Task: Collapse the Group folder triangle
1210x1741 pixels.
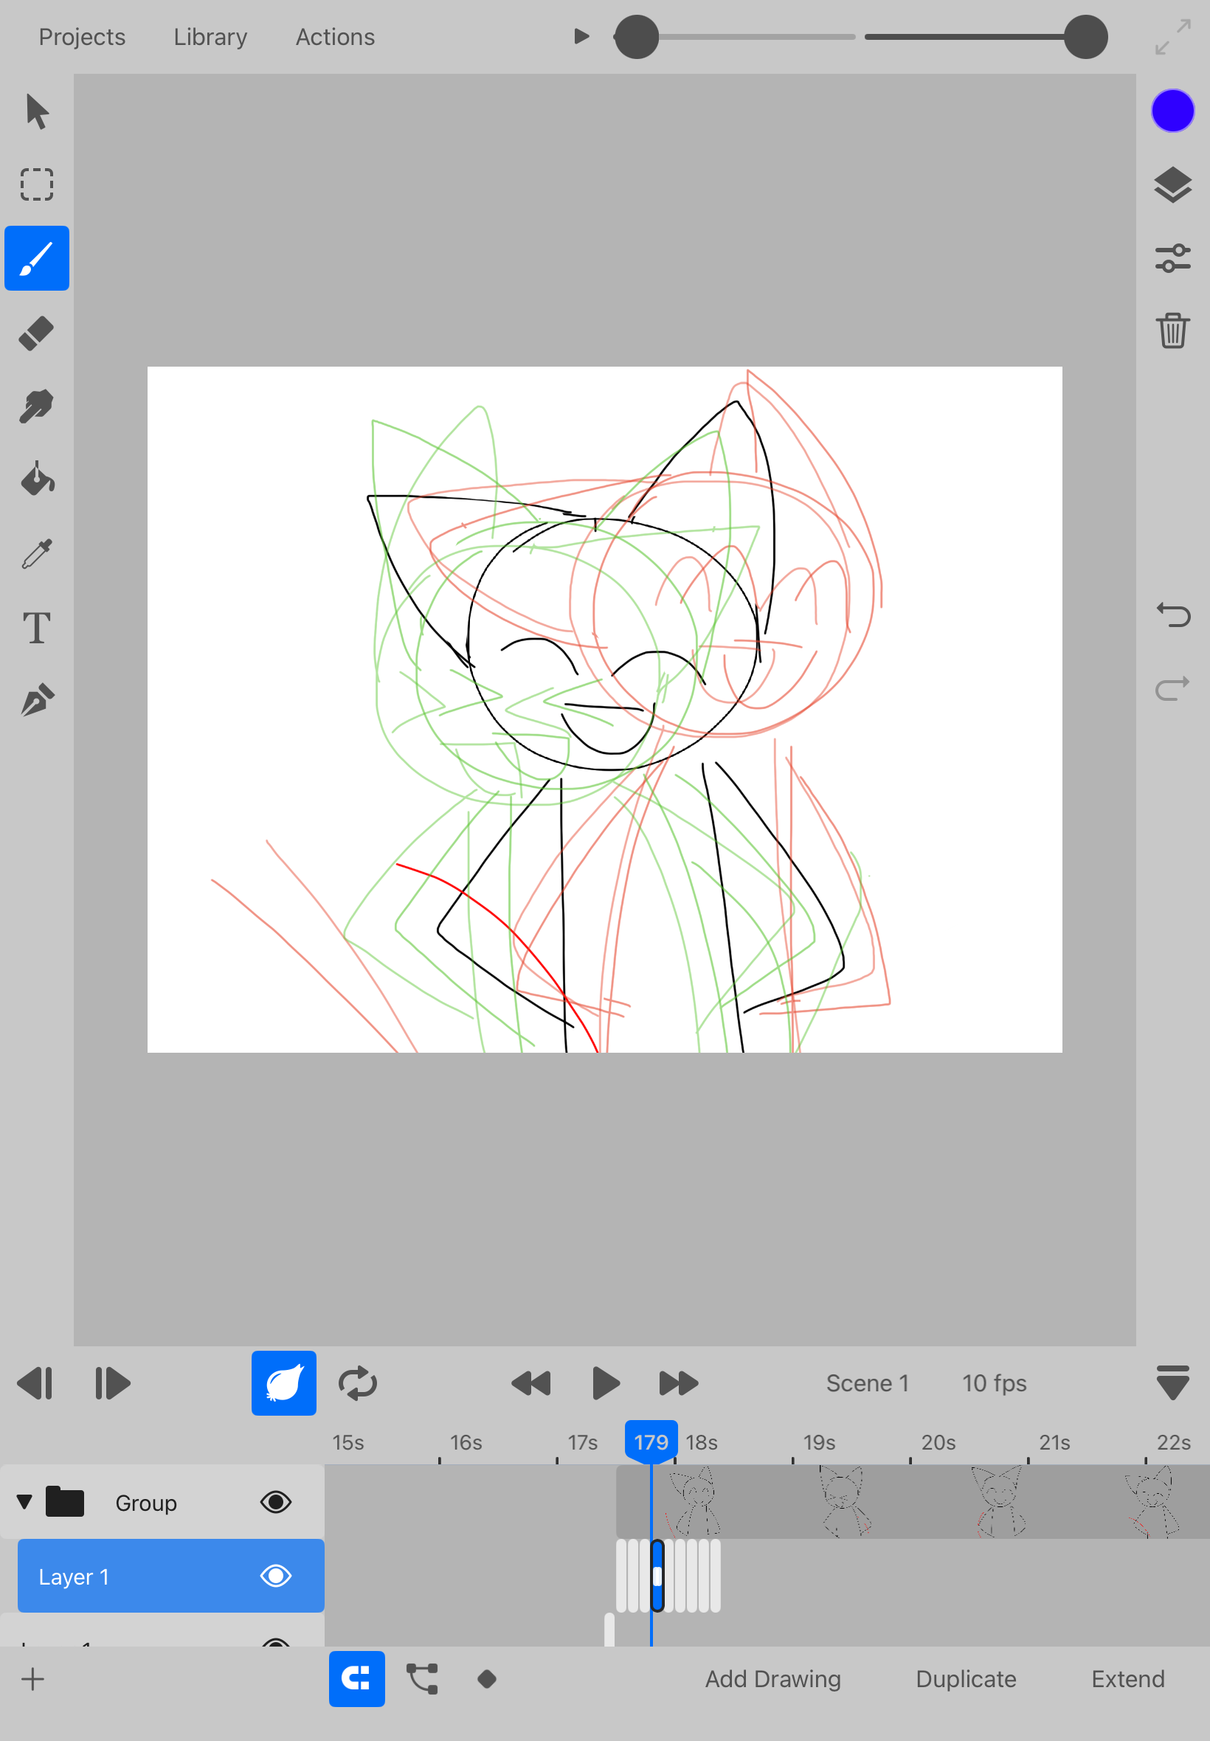Action: point(24,1501)
